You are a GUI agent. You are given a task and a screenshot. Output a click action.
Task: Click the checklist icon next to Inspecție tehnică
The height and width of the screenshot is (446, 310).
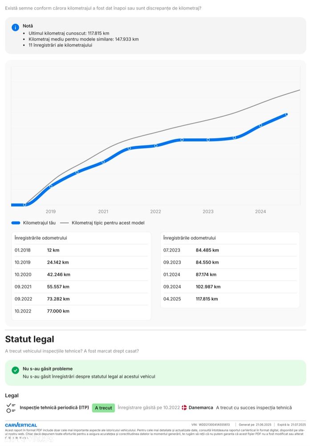click(x=11, y=408)
